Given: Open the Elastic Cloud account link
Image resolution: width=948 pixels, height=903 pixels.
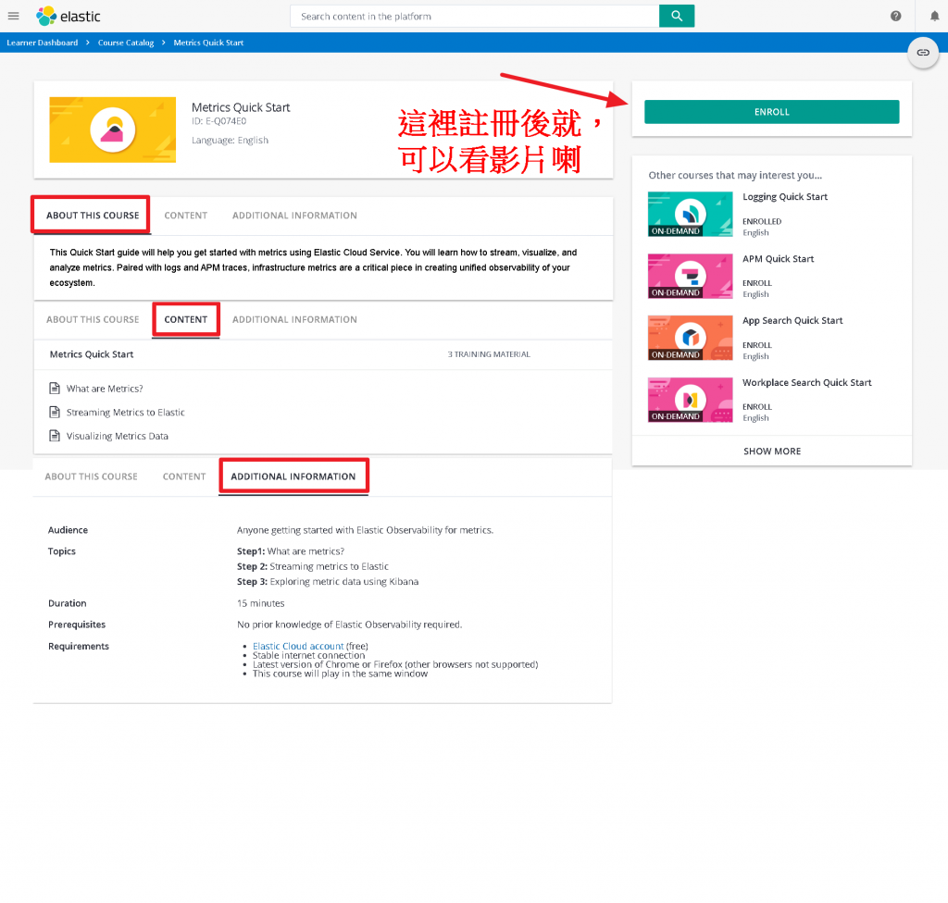Looking at the screenshot, I should 298,646.
